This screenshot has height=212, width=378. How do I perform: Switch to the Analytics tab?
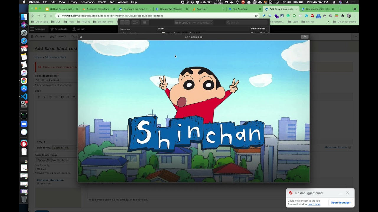click(x=209, y=9)
